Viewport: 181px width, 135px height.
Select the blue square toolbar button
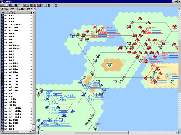(x=10, y=5)
